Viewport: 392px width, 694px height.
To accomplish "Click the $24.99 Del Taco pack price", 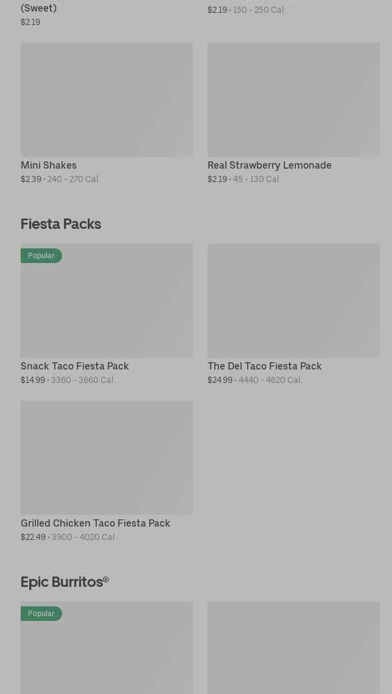I will tap(220, 380).
